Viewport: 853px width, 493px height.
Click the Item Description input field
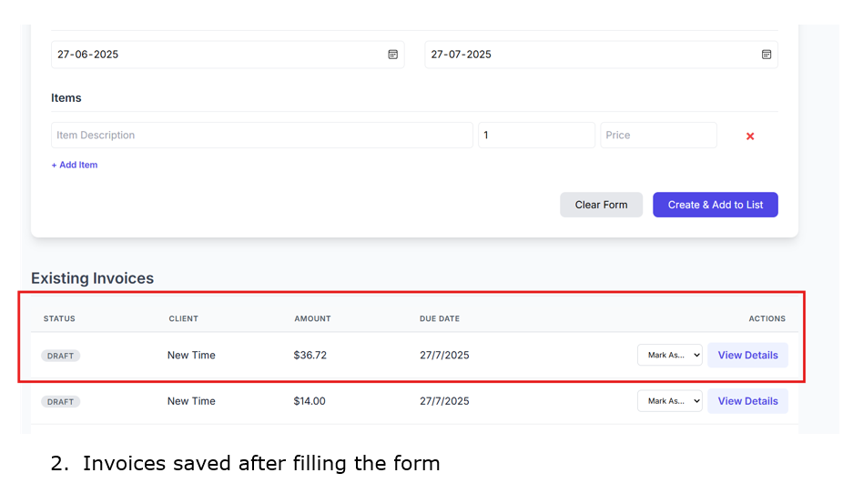262,136
